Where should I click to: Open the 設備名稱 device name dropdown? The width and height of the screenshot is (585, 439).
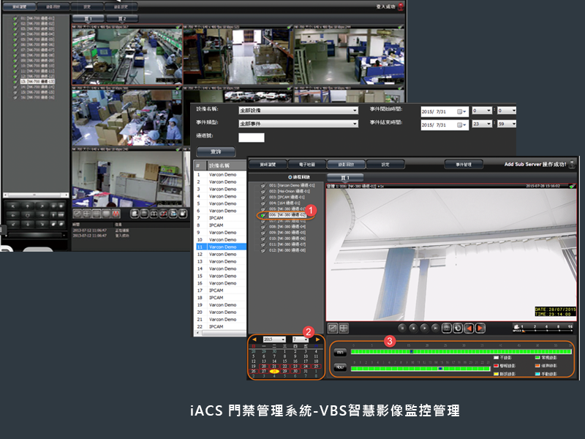(298, 110)
